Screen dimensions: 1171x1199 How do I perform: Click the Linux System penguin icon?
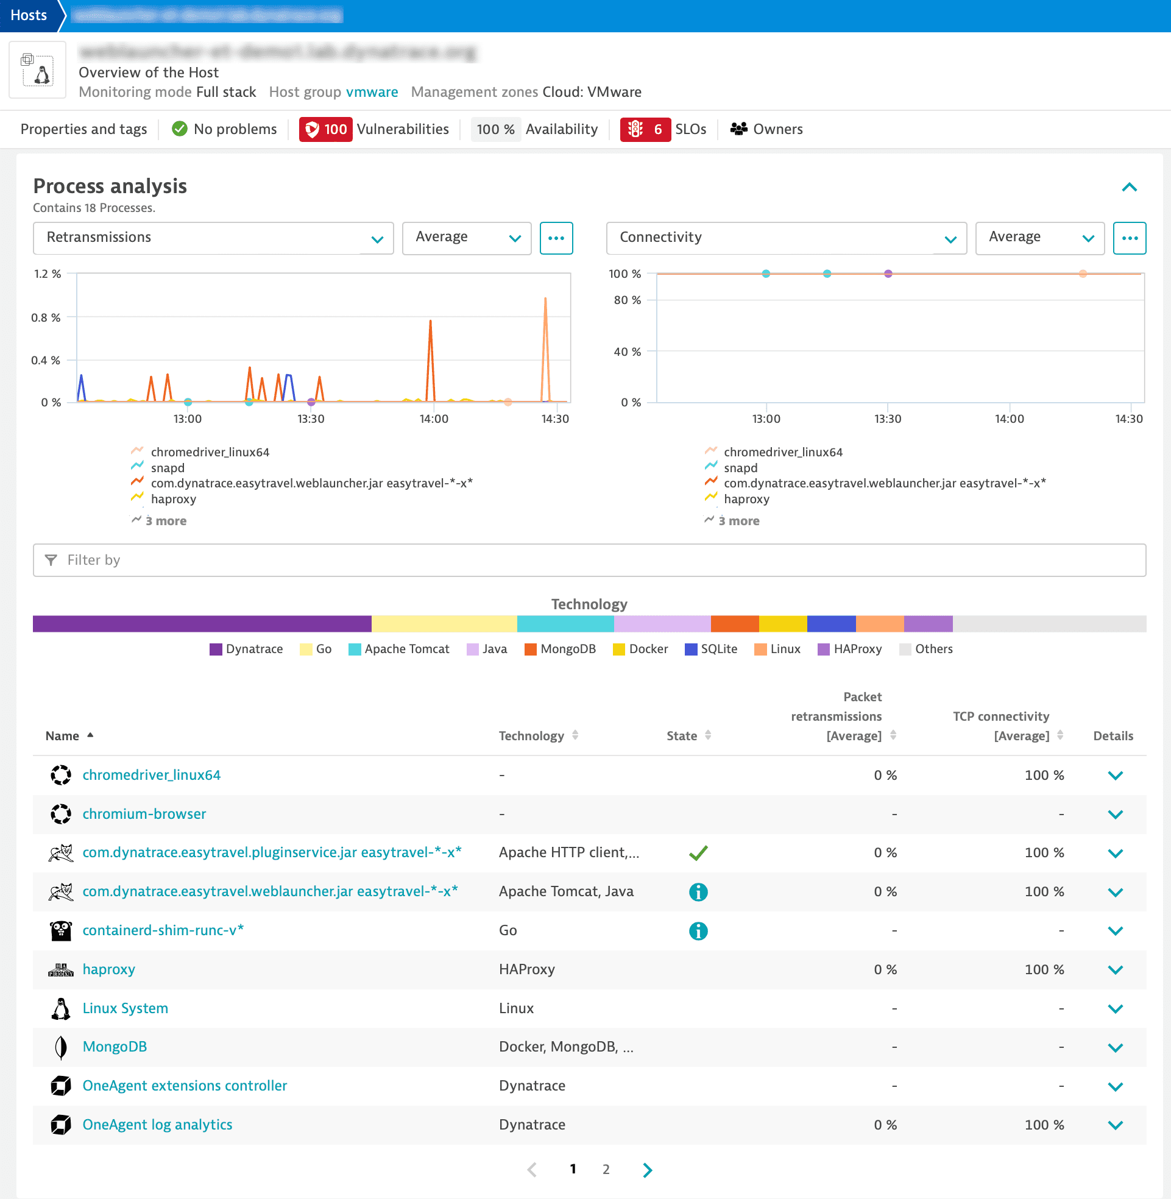coord(61,1009)
